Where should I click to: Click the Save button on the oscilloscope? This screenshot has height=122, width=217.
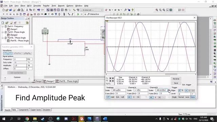pos(176,83)
